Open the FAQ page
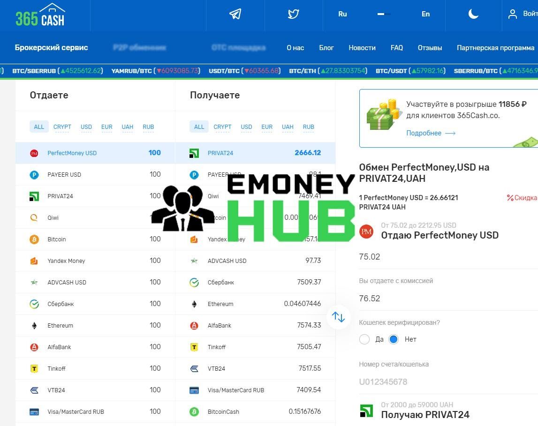Image resolution: width=538 pixels, height=426 pixels. coord(397,48)
